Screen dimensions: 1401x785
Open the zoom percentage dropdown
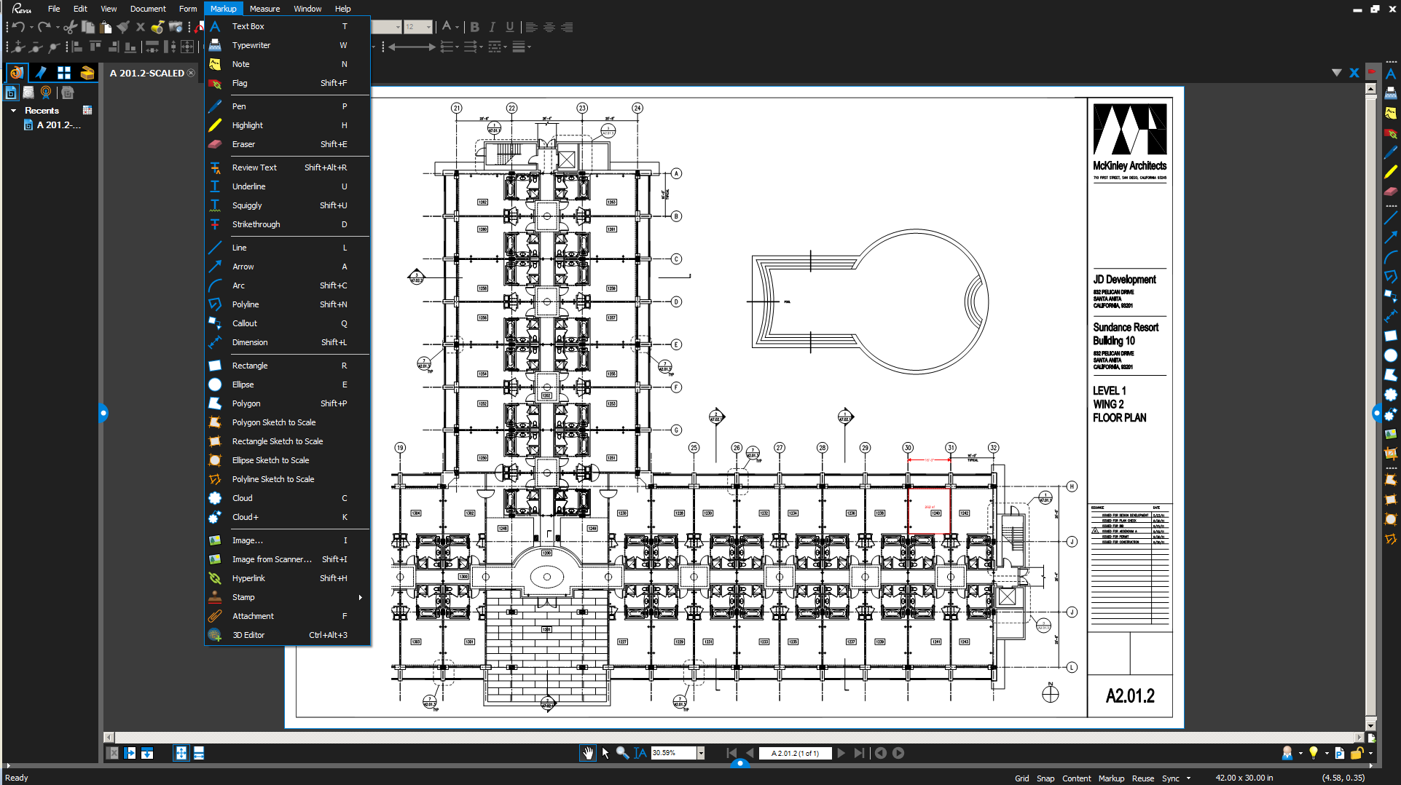(701, 753)
